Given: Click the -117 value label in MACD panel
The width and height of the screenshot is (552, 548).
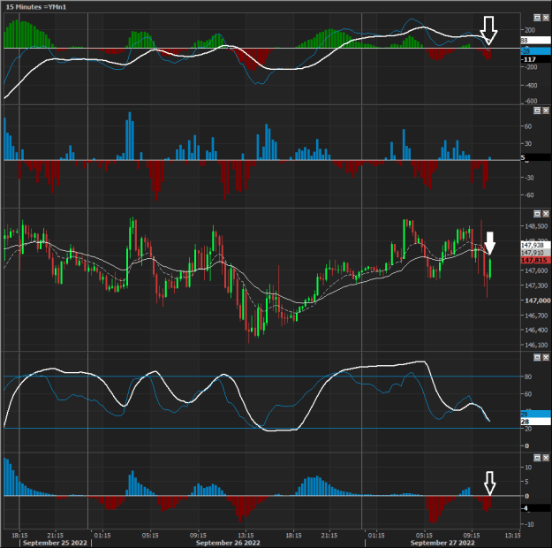Looking at the screenshot, I should [535, 59].
